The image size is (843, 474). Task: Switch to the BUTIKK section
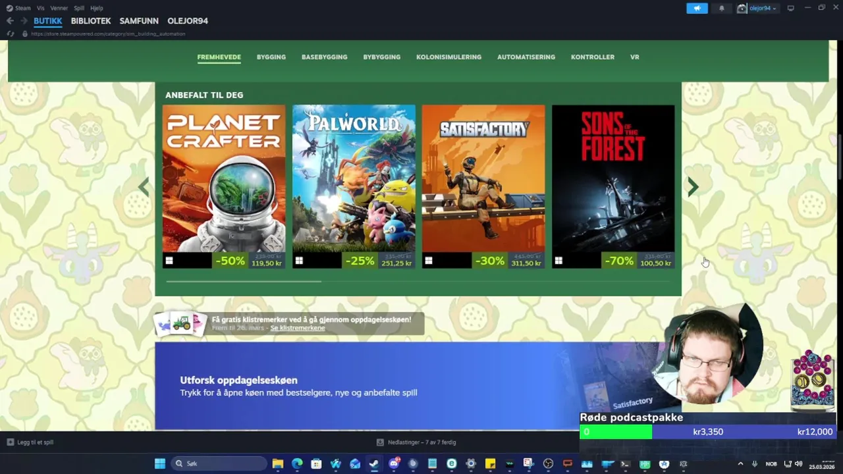[48, 21]
